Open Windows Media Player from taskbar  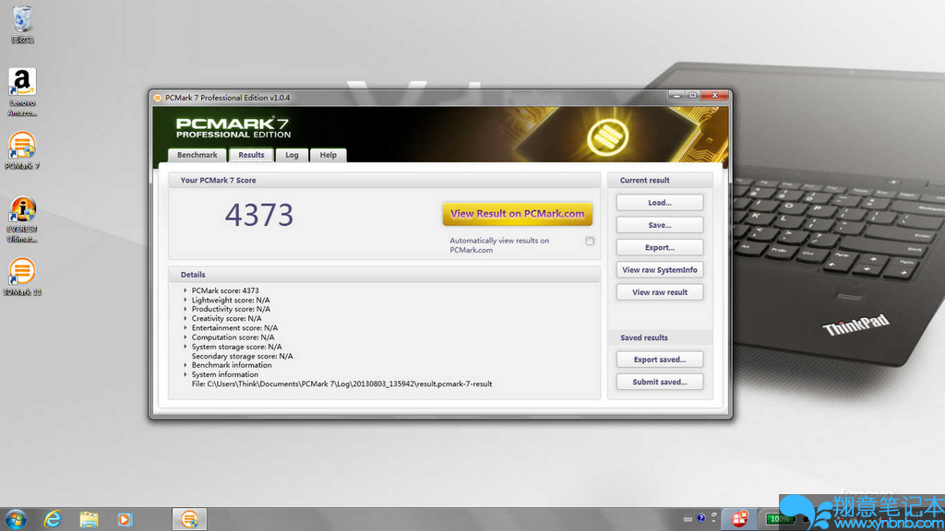pyautogui.click(x=125, y=519)
